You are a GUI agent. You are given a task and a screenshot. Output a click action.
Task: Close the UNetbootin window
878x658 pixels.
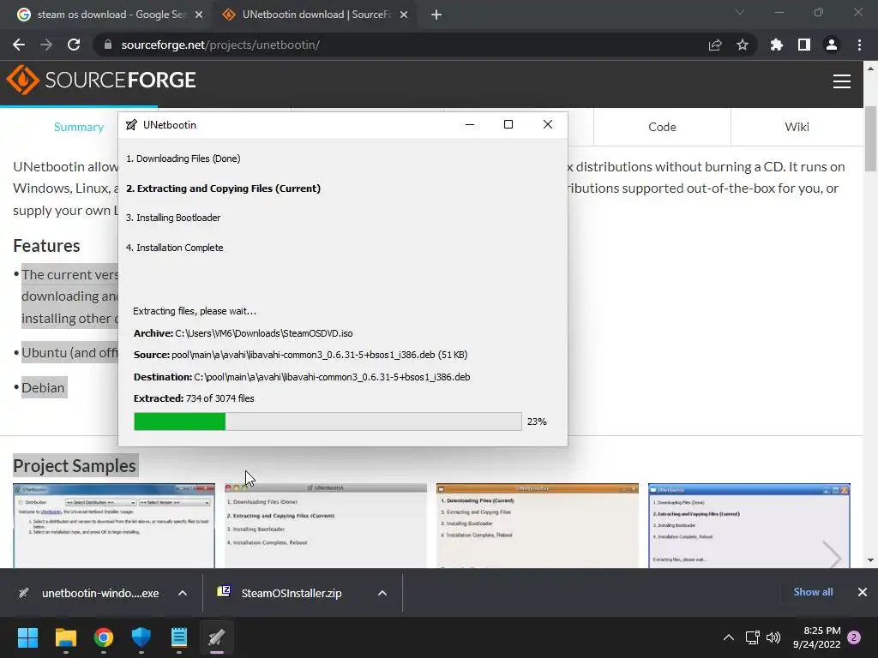[548, 125]
